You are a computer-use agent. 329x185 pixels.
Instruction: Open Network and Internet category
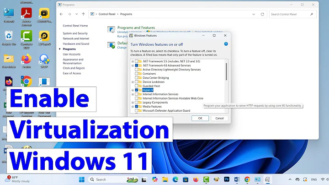76,38
